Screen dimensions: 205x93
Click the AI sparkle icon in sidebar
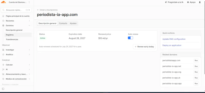tap(3, 69)
